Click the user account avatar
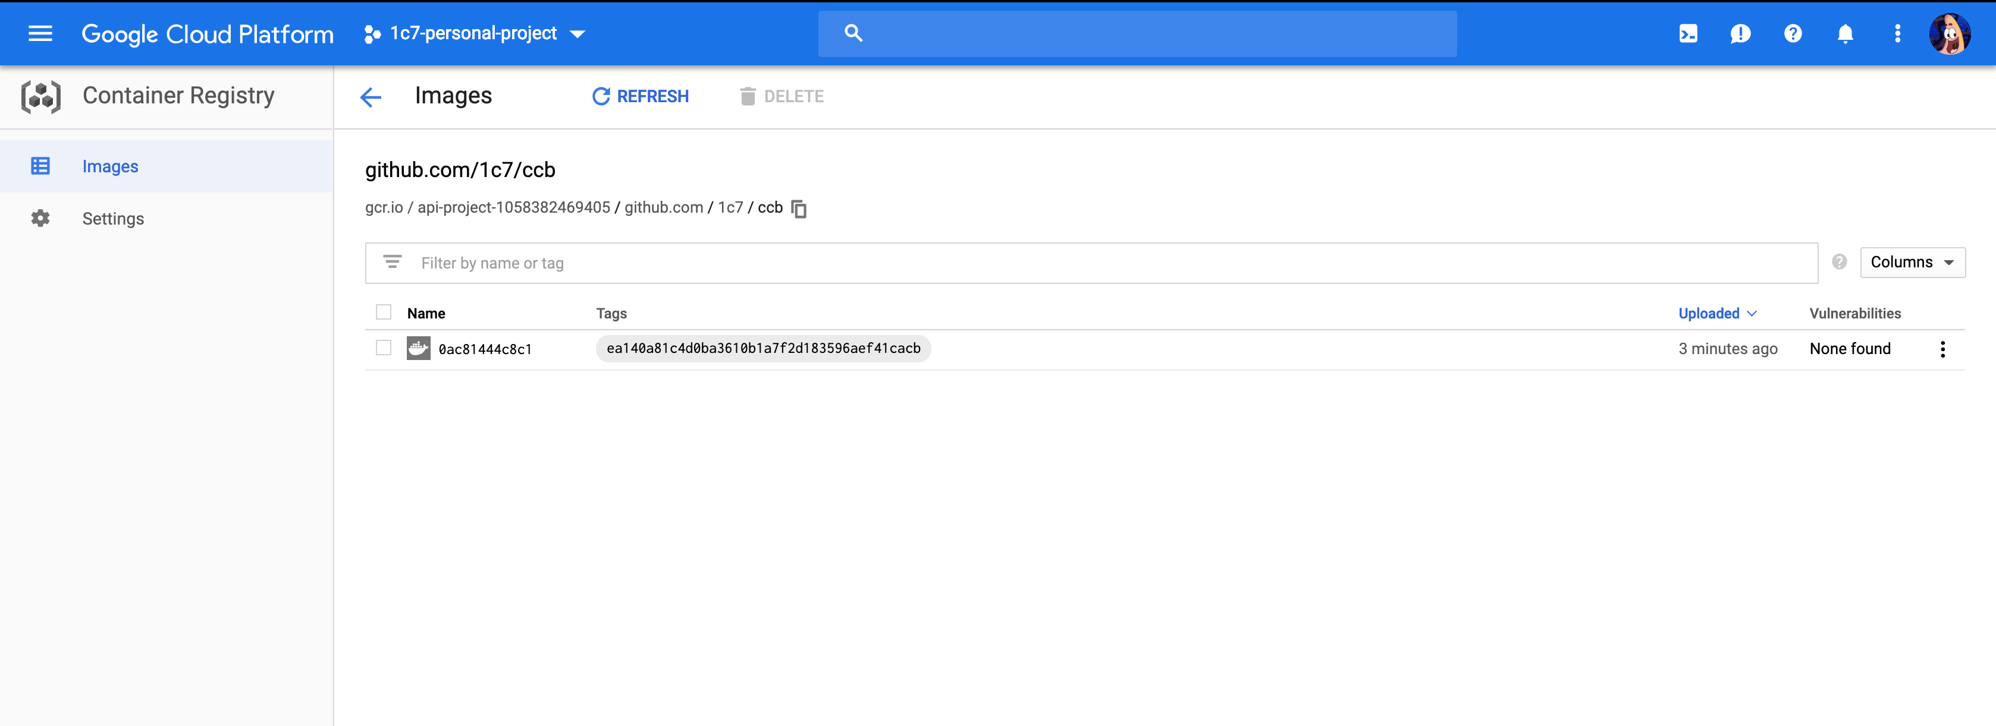This screenshot has width=1996, height=726. pos(1949,33)
